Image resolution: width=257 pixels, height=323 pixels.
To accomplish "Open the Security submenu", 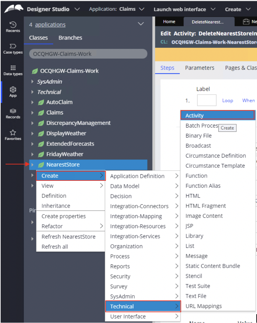I will click(143, 276).
